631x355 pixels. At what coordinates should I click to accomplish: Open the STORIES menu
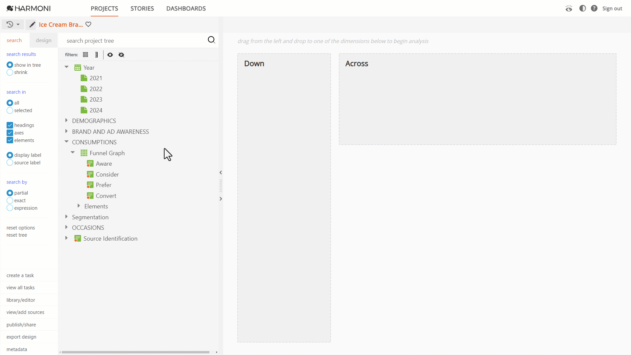pyautogui.click(x=142, y=9)
